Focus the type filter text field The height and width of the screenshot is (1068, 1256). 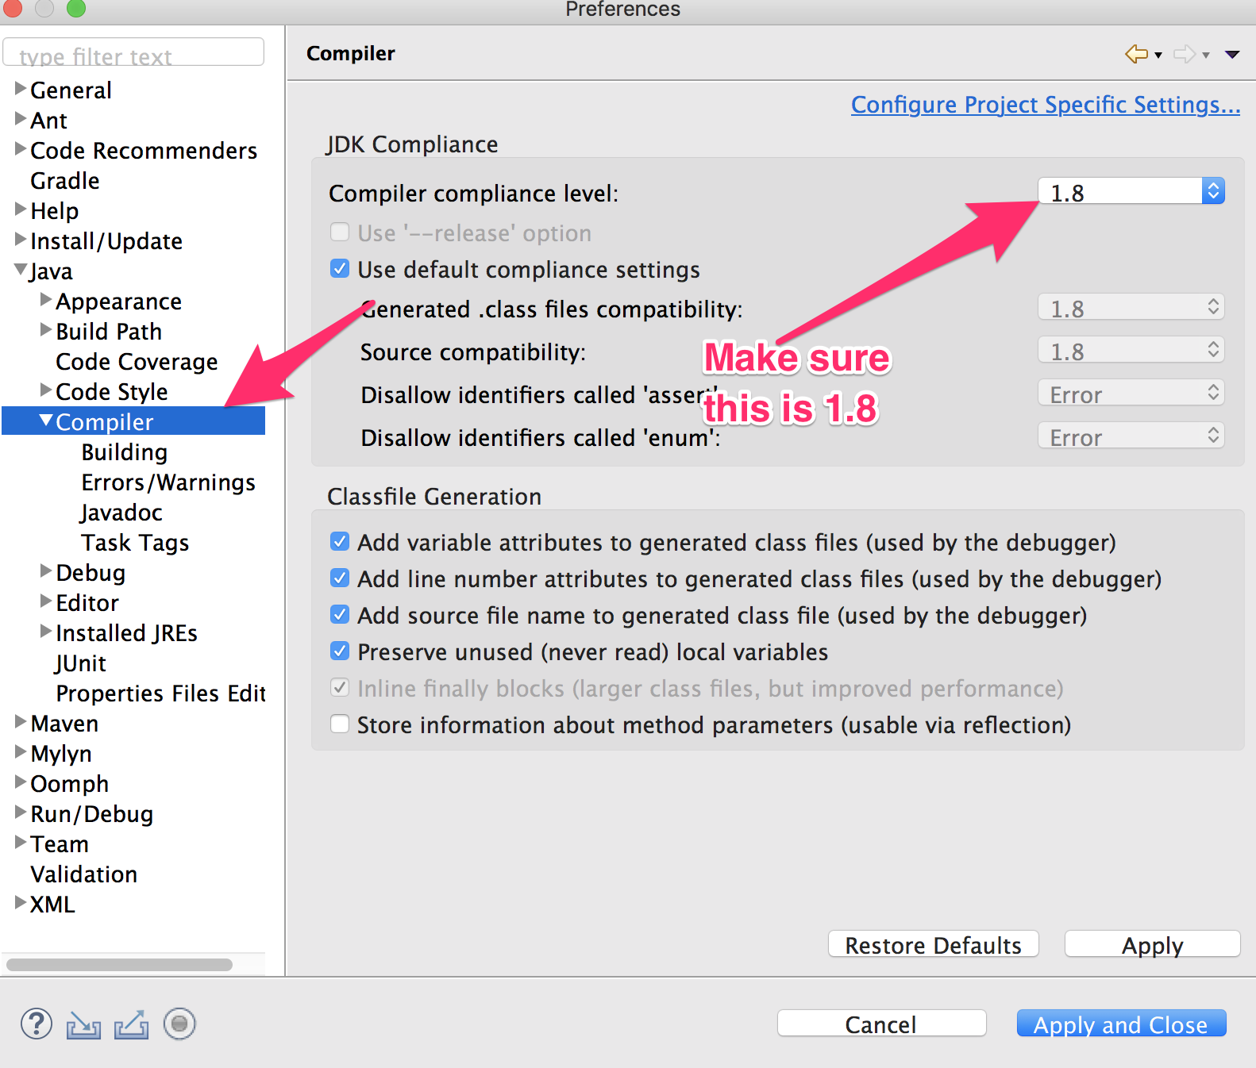(133, 54)
